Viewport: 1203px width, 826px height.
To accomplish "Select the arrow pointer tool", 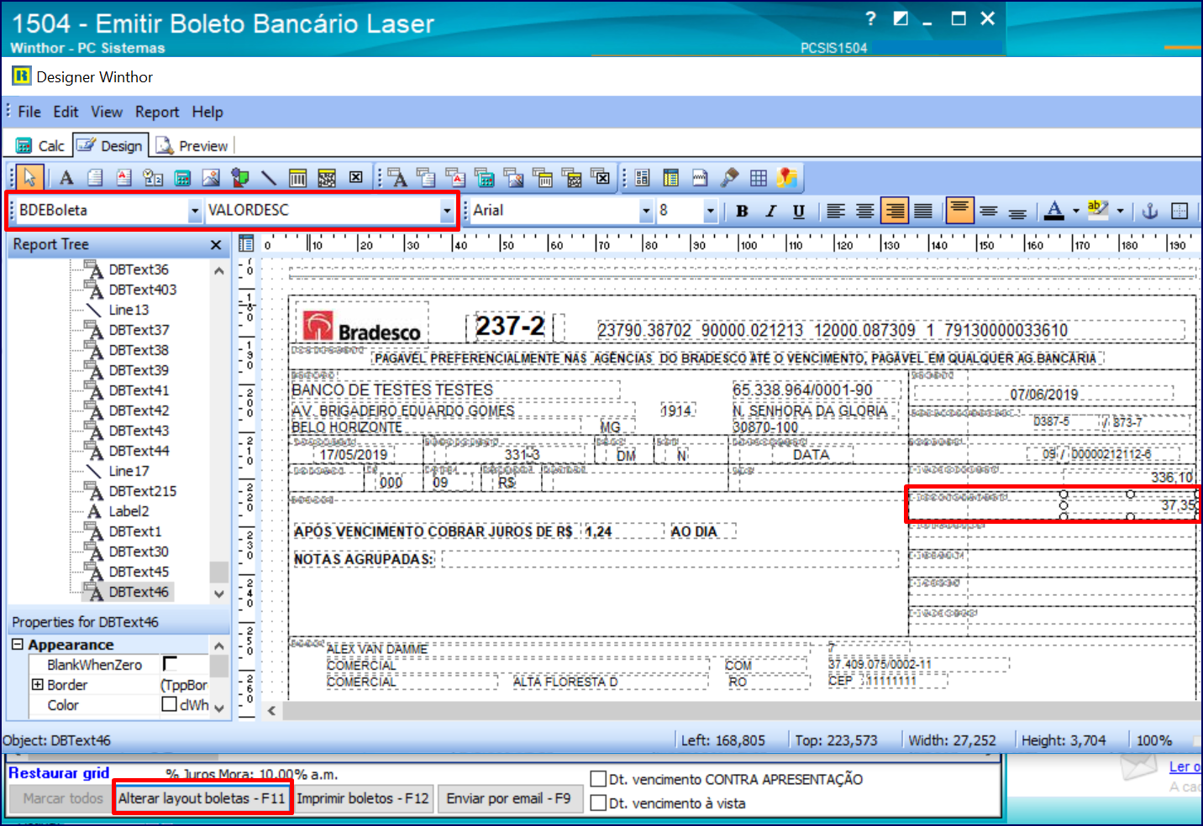I will [29, 177].
